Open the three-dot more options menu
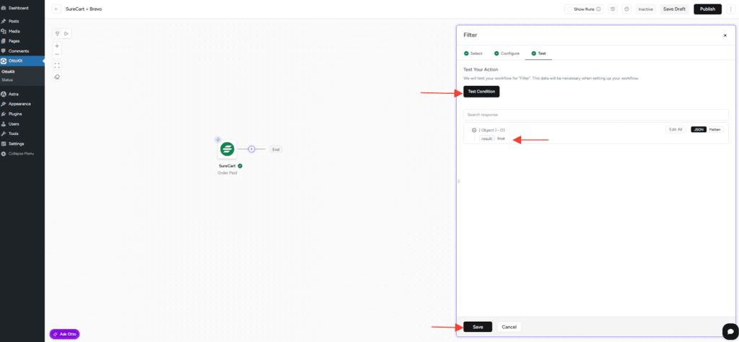The width and height of the screenshot is (739, 342). 730,9
